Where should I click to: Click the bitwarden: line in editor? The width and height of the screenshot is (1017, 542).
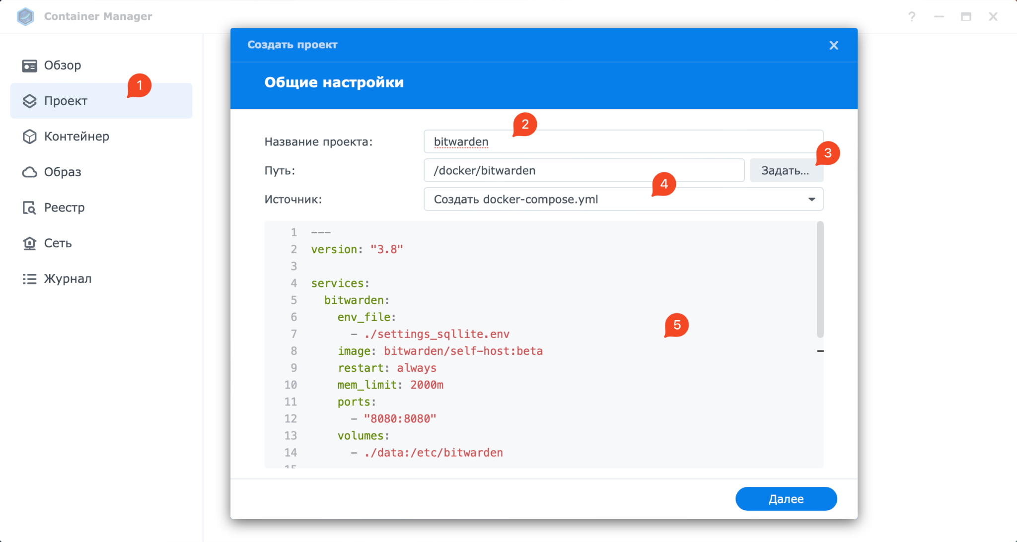click(x=357, y=300)
